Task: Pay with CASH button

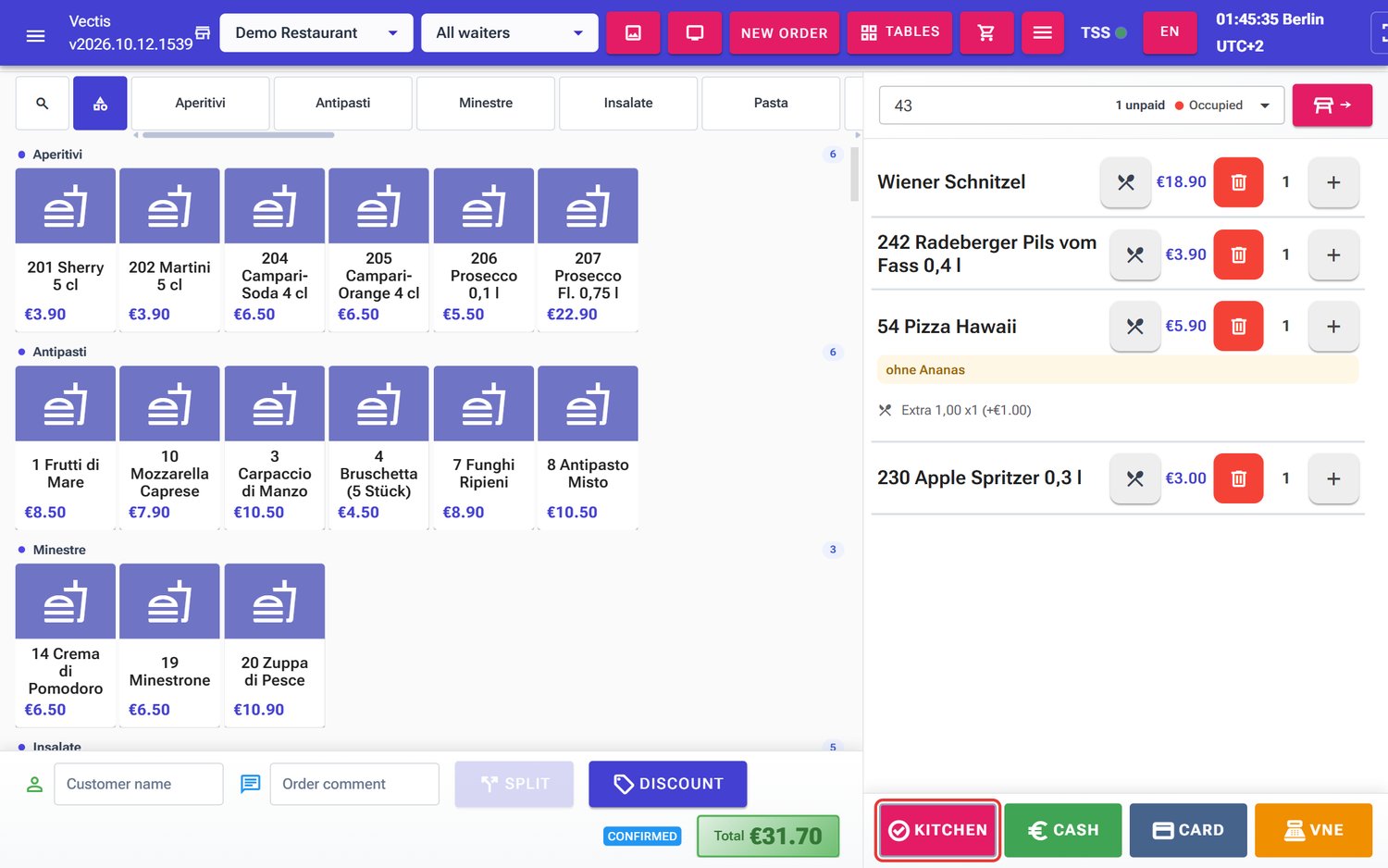Action: click(1063, 830)
